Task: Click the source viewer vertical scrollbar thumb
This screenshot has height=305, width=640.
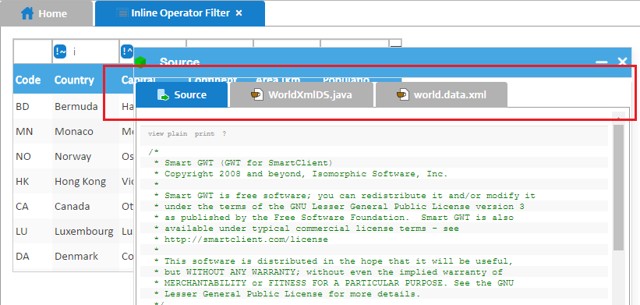Action: coord(618,187)
